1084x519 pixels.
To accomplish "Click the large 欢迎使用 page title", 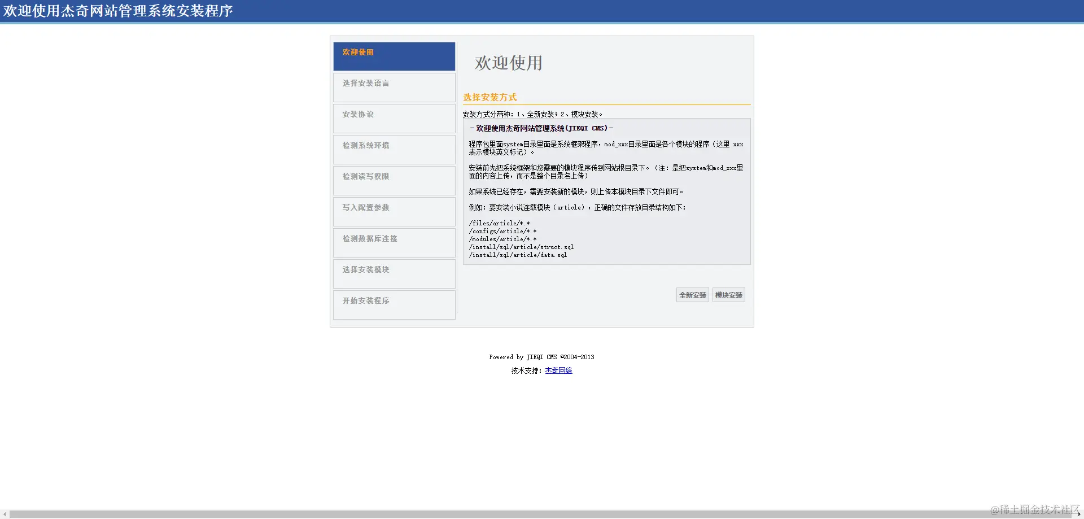I will click(509, 63).
